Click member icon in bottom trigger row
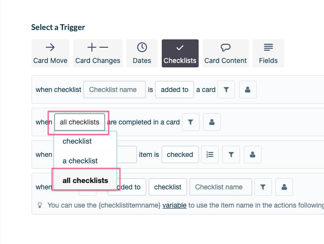Screen dimensions: 324x244 [x=284, y=187]
